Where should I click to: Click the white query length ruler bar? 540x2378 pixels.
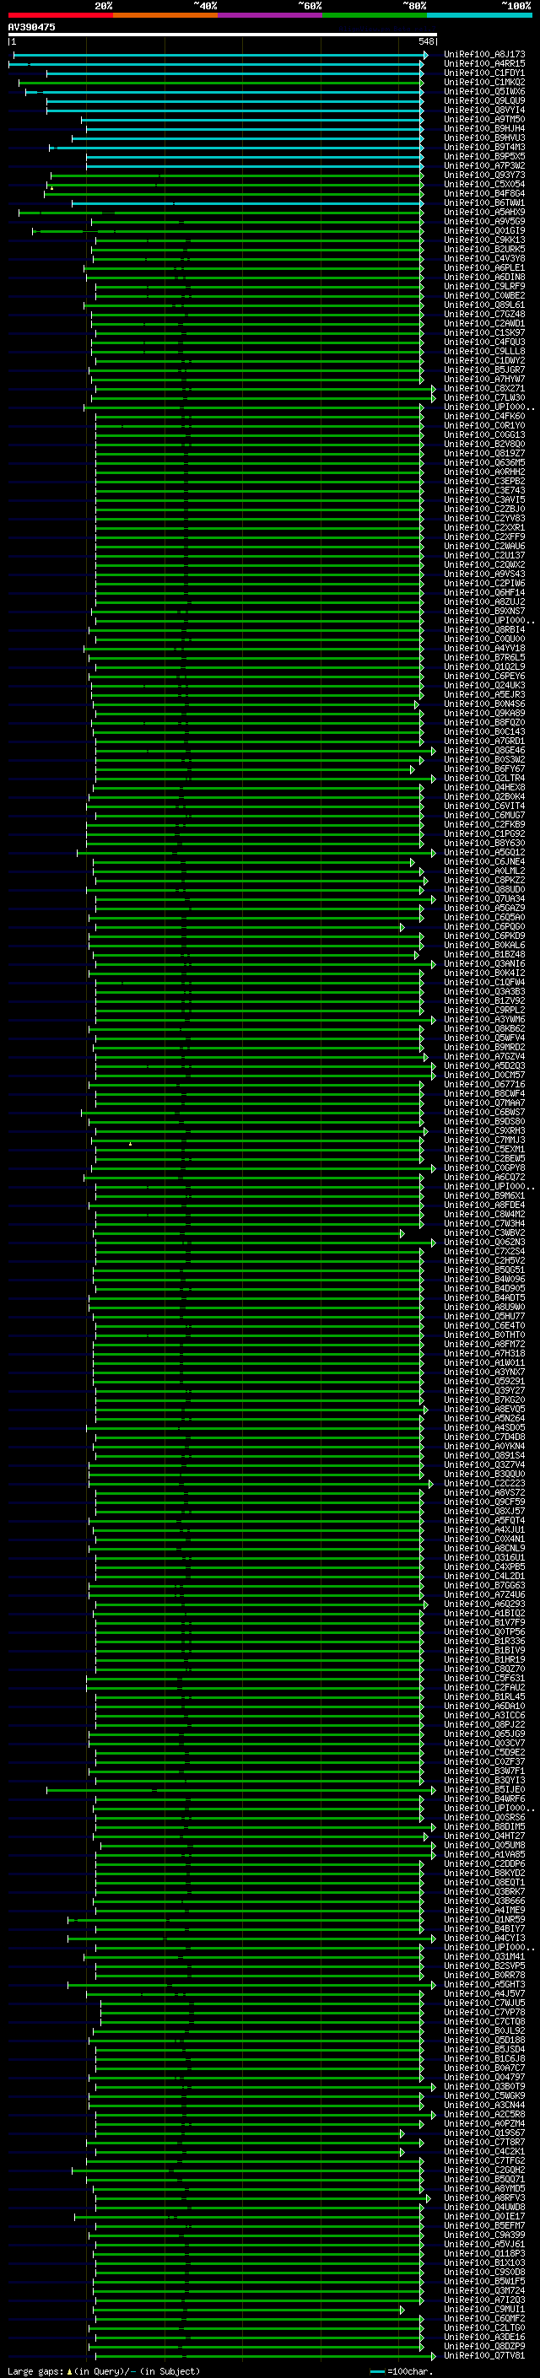tap(223, 34)
